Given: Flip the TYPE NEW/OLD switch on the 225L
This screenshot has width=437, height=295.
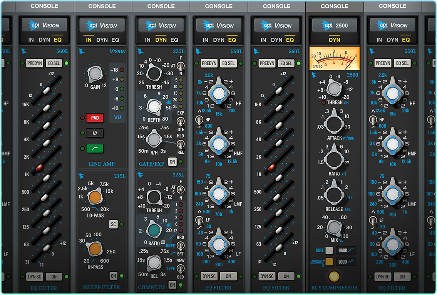Looking at the screenshot, I should point(181,268).
